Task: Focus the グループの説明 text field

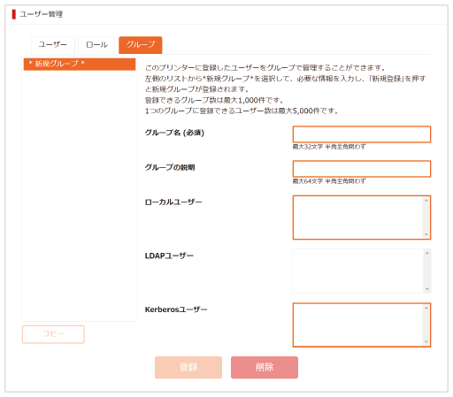Action: click(x=362, y=169)
